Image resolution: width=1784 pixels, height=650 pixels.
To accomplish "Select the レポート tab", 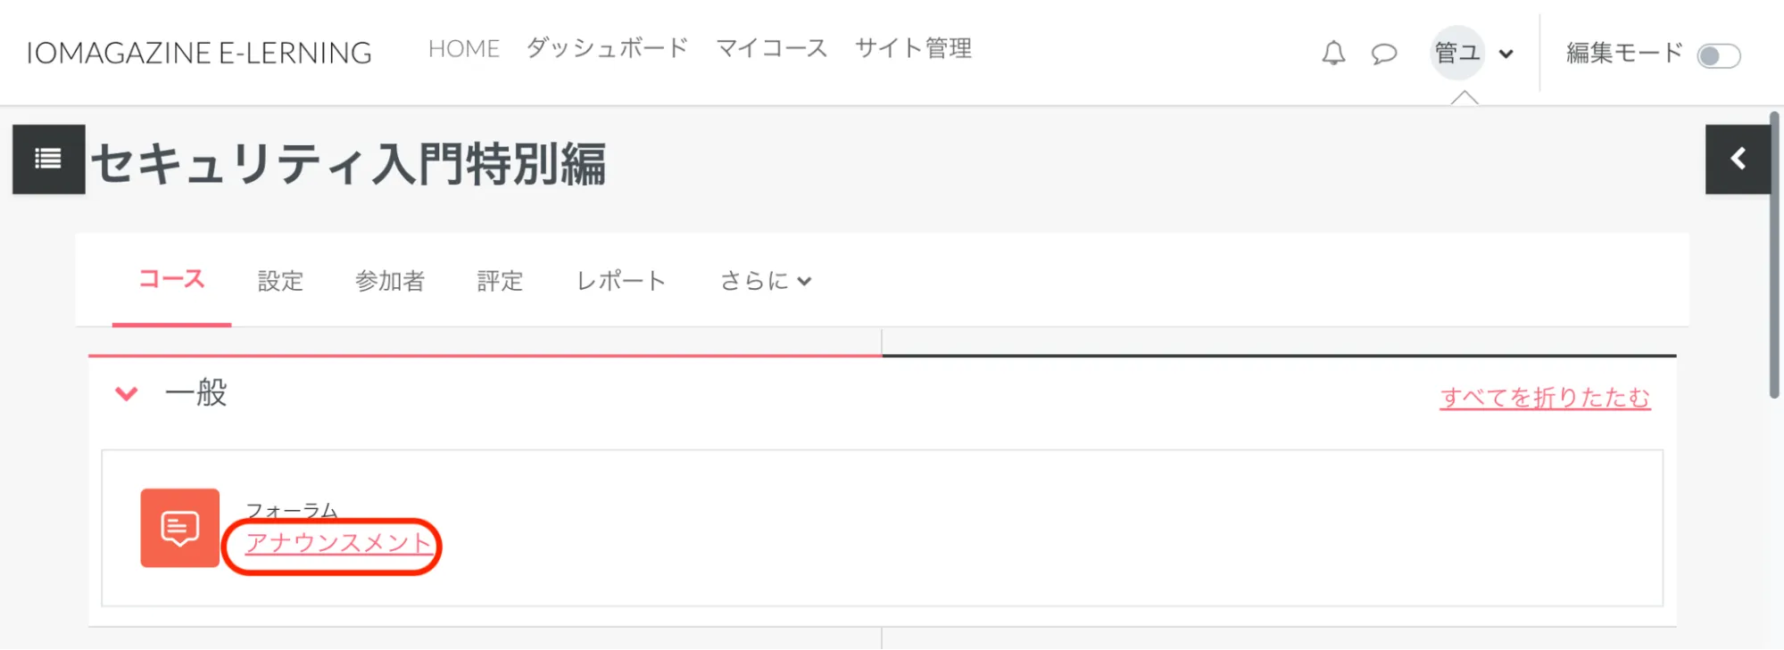I will [621, 281].
